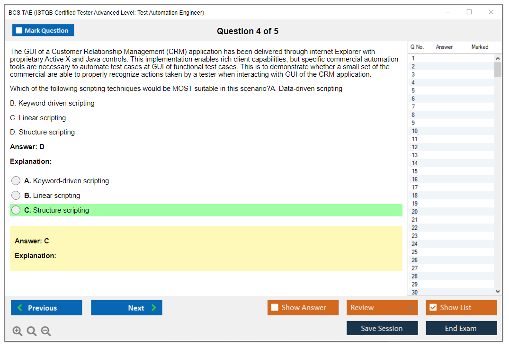Enable the Show Answer checkbox
The width and height of the screenshot is (509, 348).
[275, 308]
